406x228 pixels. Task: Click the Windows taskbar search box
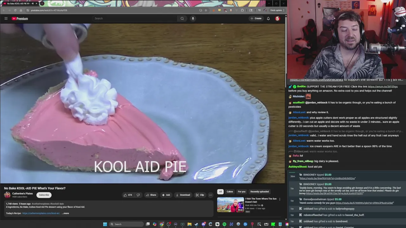tap(126, 224)
